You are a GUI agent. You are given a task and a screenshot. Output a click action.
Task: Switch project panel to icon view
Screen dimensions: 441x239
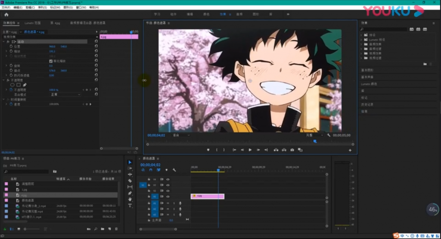pos(19,229)
